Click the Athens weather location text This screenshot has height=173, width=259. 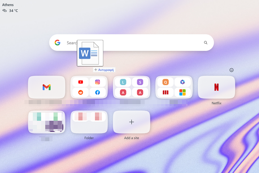click(8, 5)
